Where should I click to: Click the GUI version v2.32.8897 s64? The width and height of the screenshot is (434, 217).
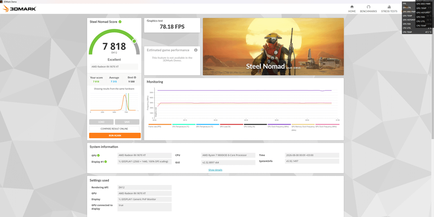click(x=228, y=162)
